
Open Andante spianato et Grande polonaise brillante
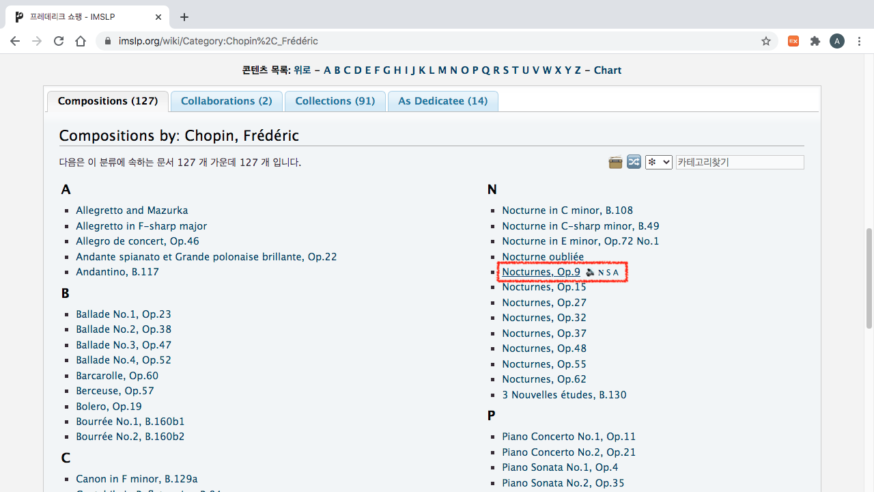(206, 257)
